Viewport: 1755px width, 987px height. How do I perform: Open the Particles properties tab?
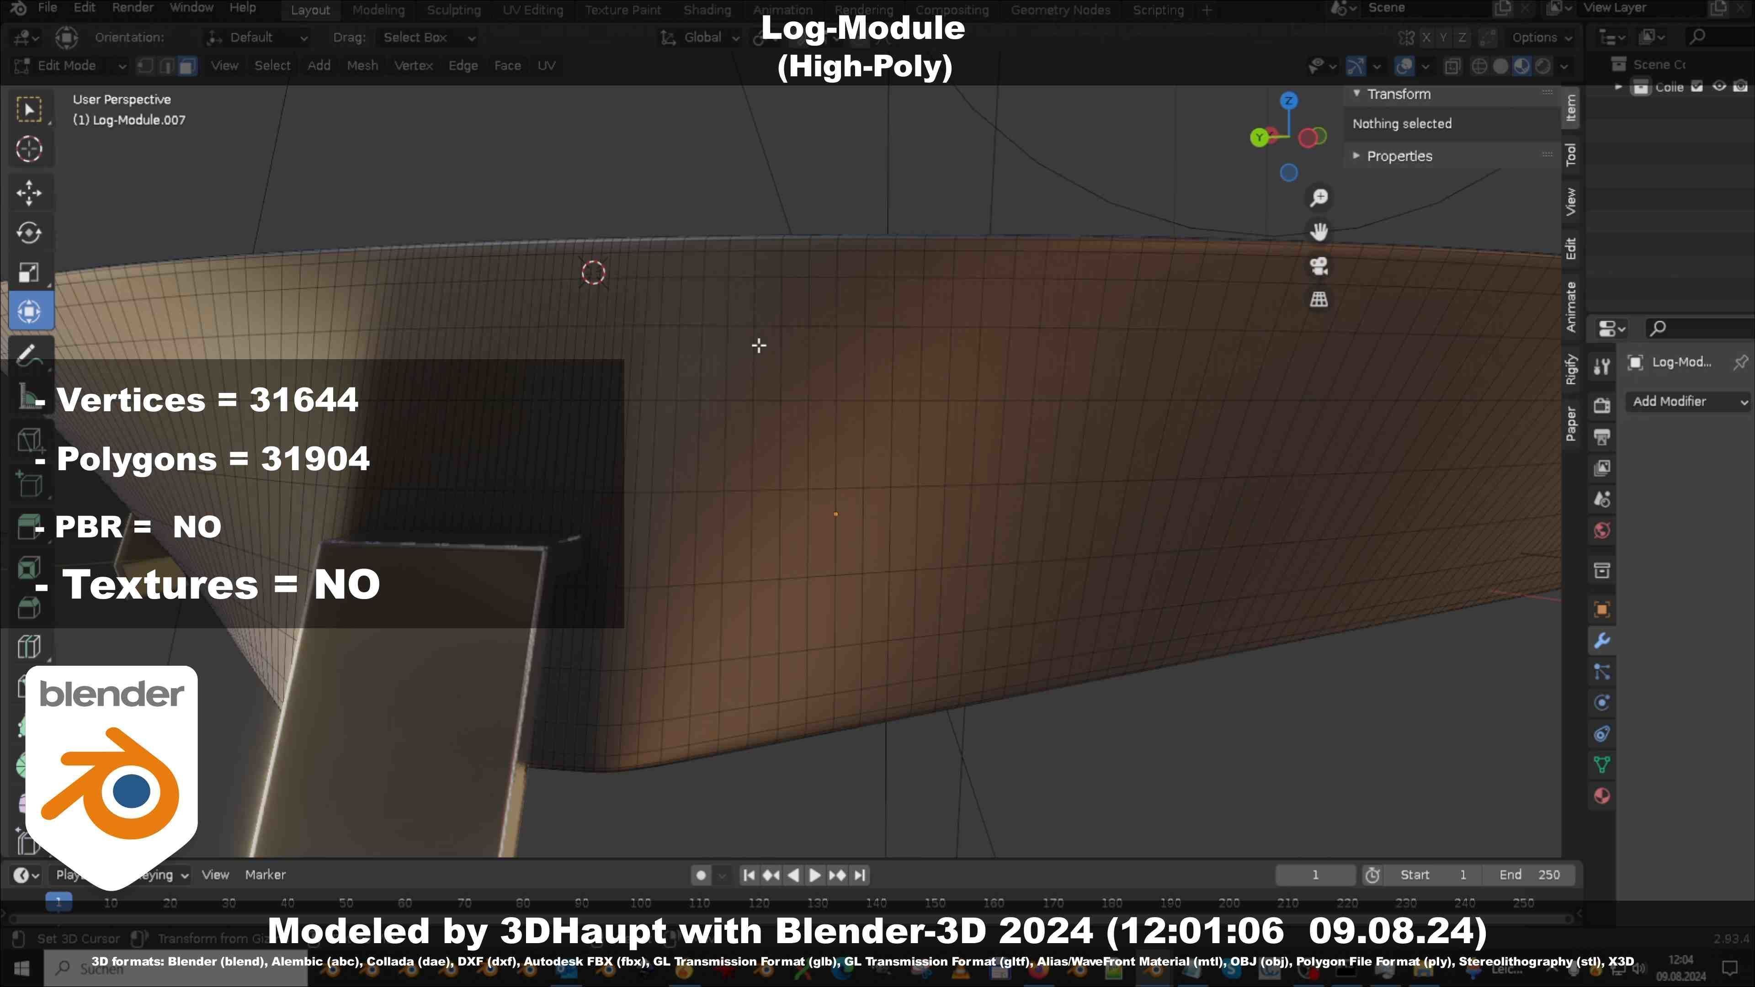coord(1602,672)
